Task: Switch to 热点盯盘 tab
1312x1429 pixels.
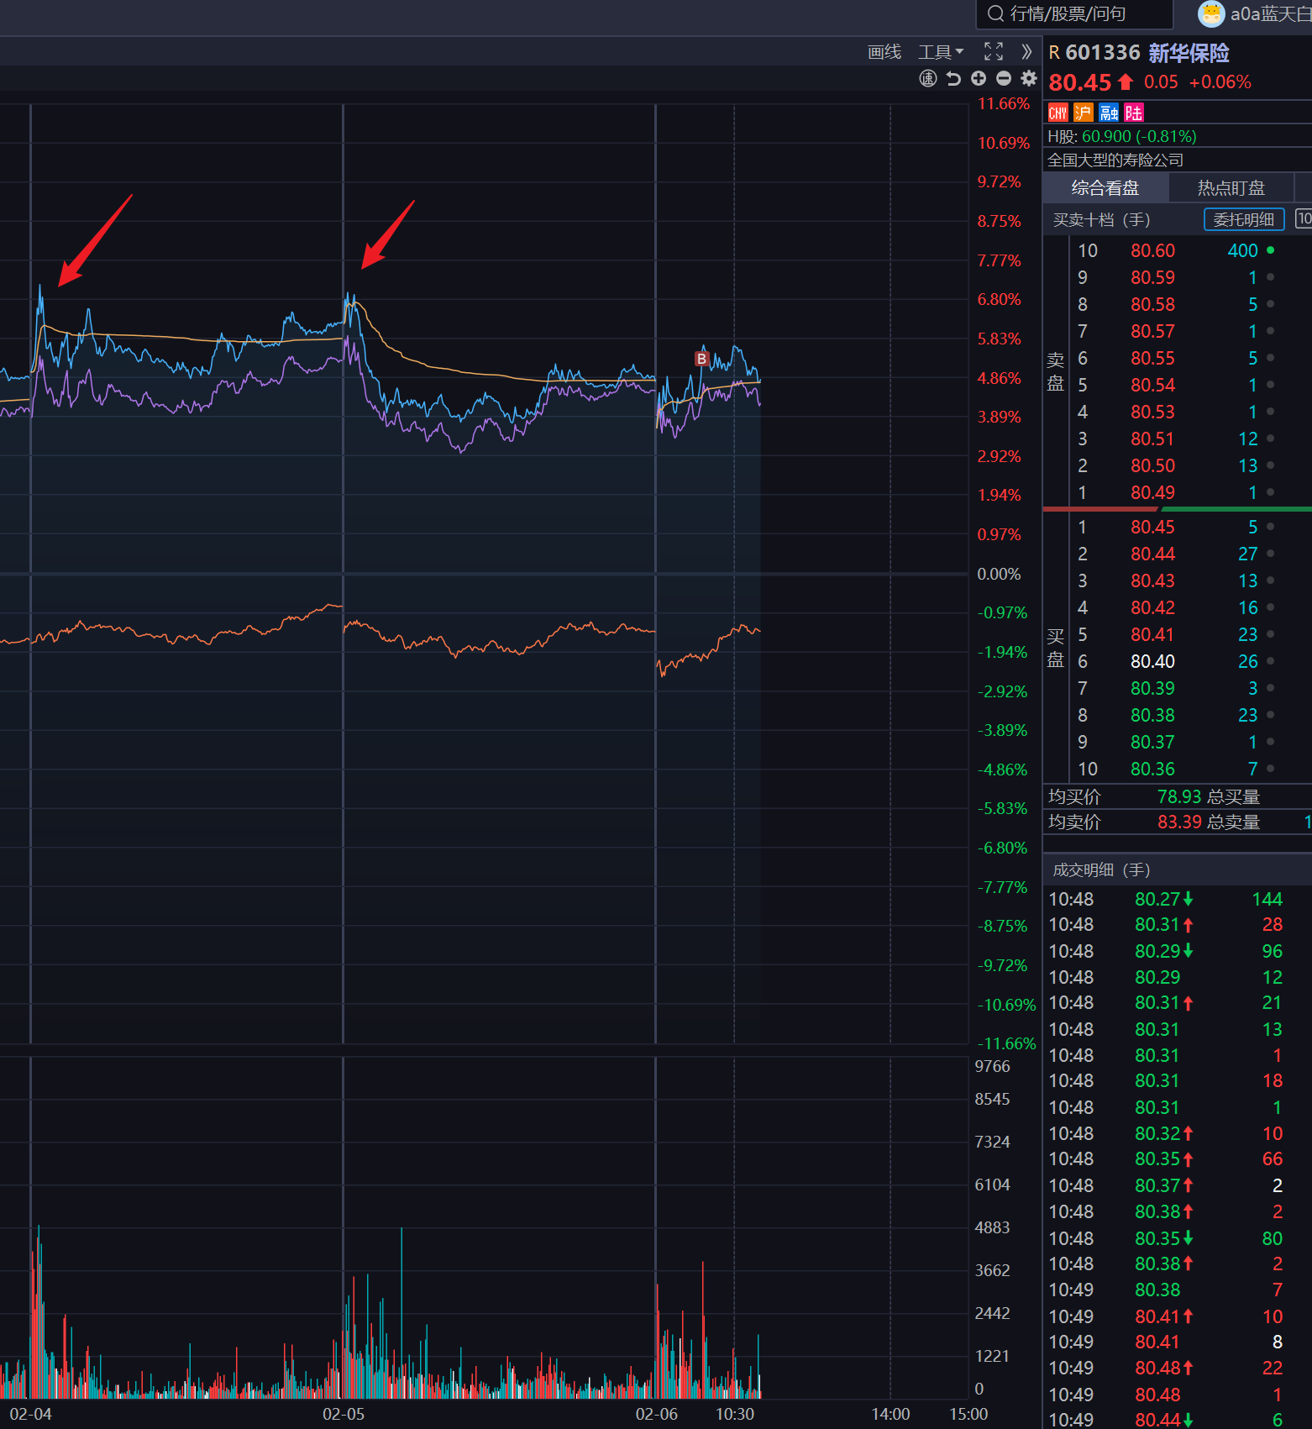Action: (1231, 188)
